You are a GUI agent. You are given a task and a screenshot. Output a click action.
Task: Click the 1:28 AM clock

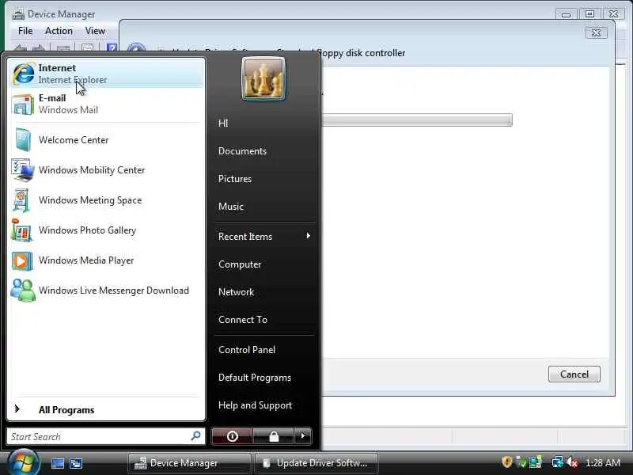point(602,462)
